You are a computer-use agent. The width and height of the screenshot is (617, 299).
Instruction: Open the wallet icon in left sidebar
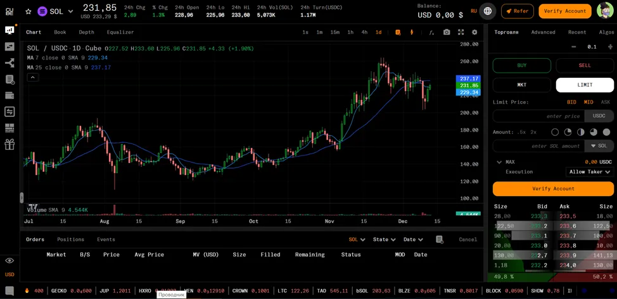pos(10,95)
